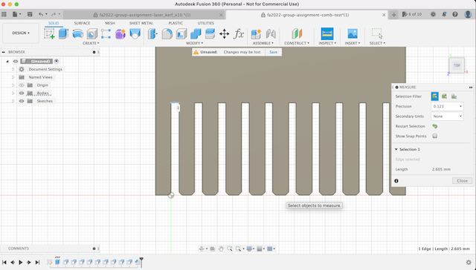
Task: Switch to the MESH tab
Action: [x=110, y=23]
